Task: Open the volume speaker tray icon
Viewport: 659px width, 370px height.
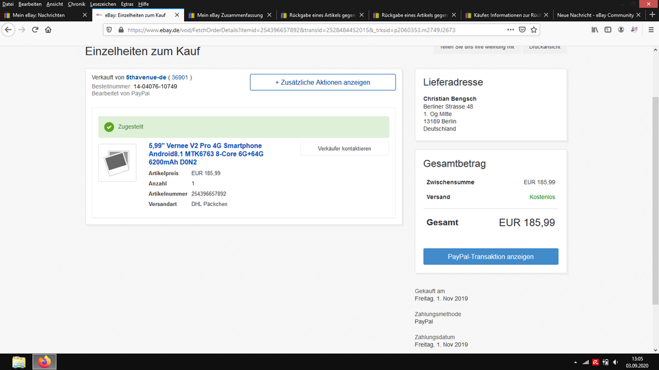Action: pos(615,362)
